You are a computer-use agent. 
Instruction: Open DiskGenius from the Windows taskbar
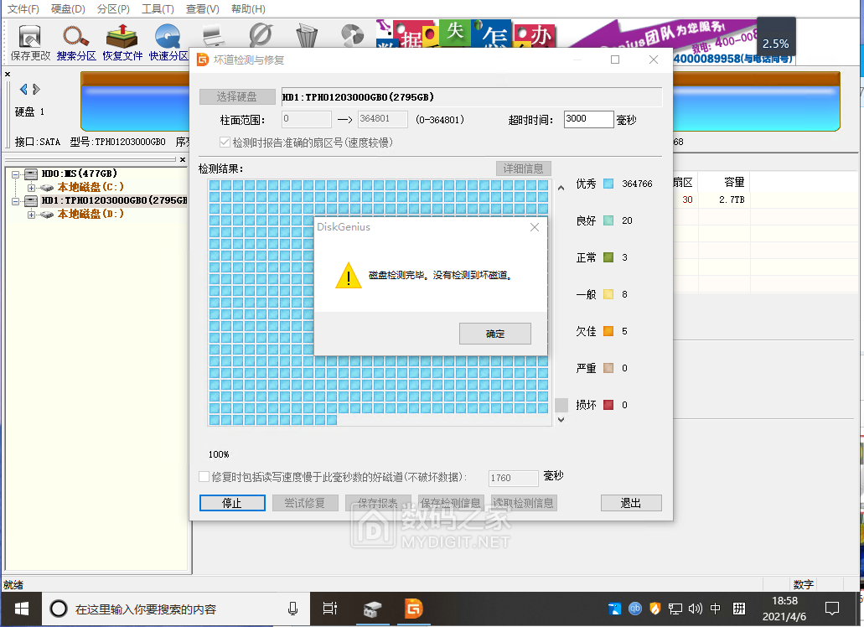point(413,609)
